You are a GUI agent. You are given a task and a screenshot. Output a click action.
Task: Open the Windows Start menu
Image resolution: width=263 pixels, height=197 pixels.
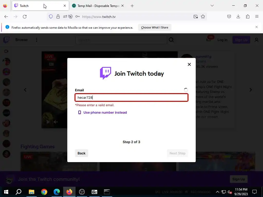(6, 192)
